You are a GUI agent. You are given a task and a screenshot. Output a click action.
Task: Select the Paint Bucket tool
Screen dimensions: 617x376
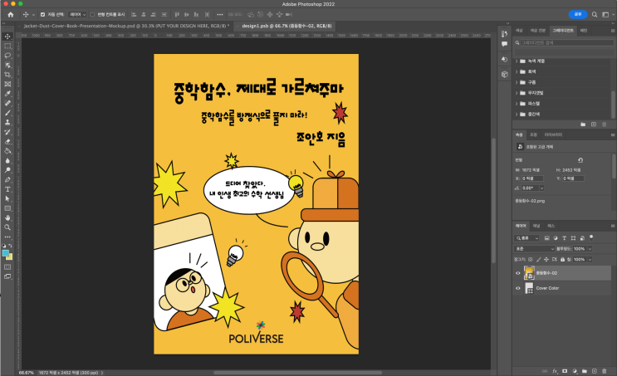click(7, 151)
